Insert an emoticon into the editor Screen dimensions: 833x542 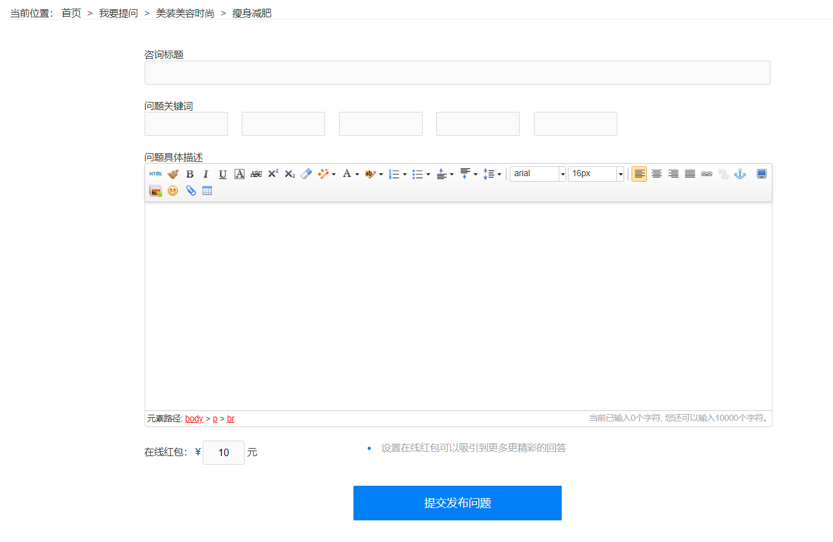coord(172,190)
